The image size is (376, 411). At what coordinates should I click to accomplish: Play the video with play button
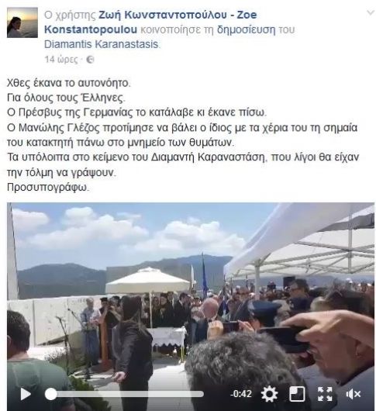click(x=26, y=394)
